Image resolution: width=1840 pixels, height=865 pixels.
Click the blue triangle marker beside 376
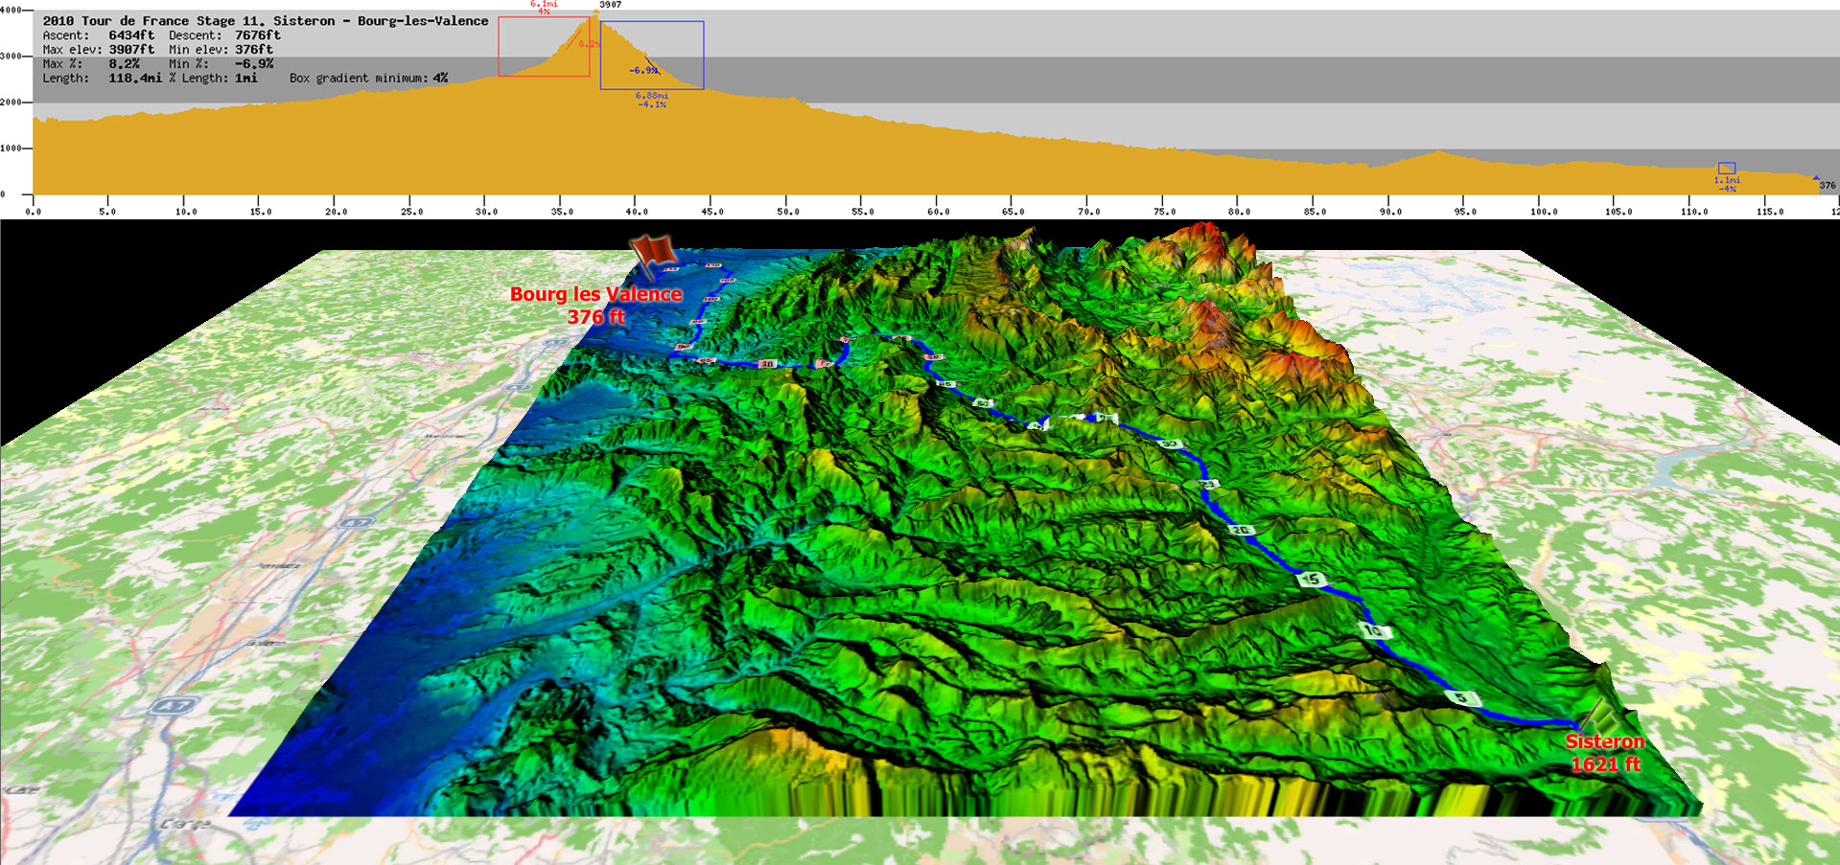1815,178
